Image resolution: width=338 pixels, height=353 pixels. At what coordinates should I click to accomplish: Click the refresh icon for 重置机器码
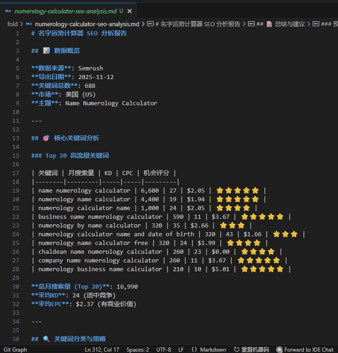coord(236,349)
